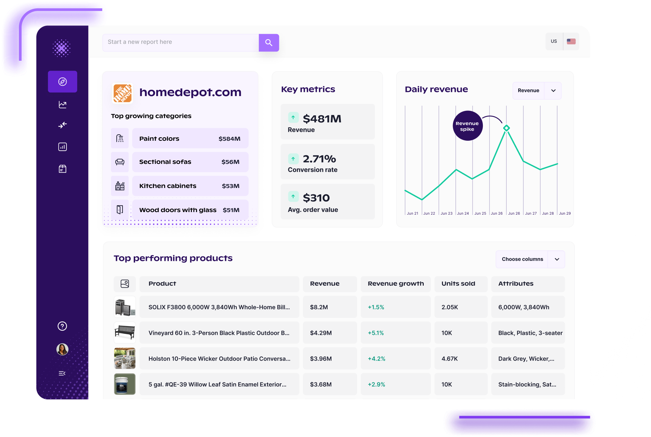
Task: Click the Jun 29 axis label
Action: point(565,213)
